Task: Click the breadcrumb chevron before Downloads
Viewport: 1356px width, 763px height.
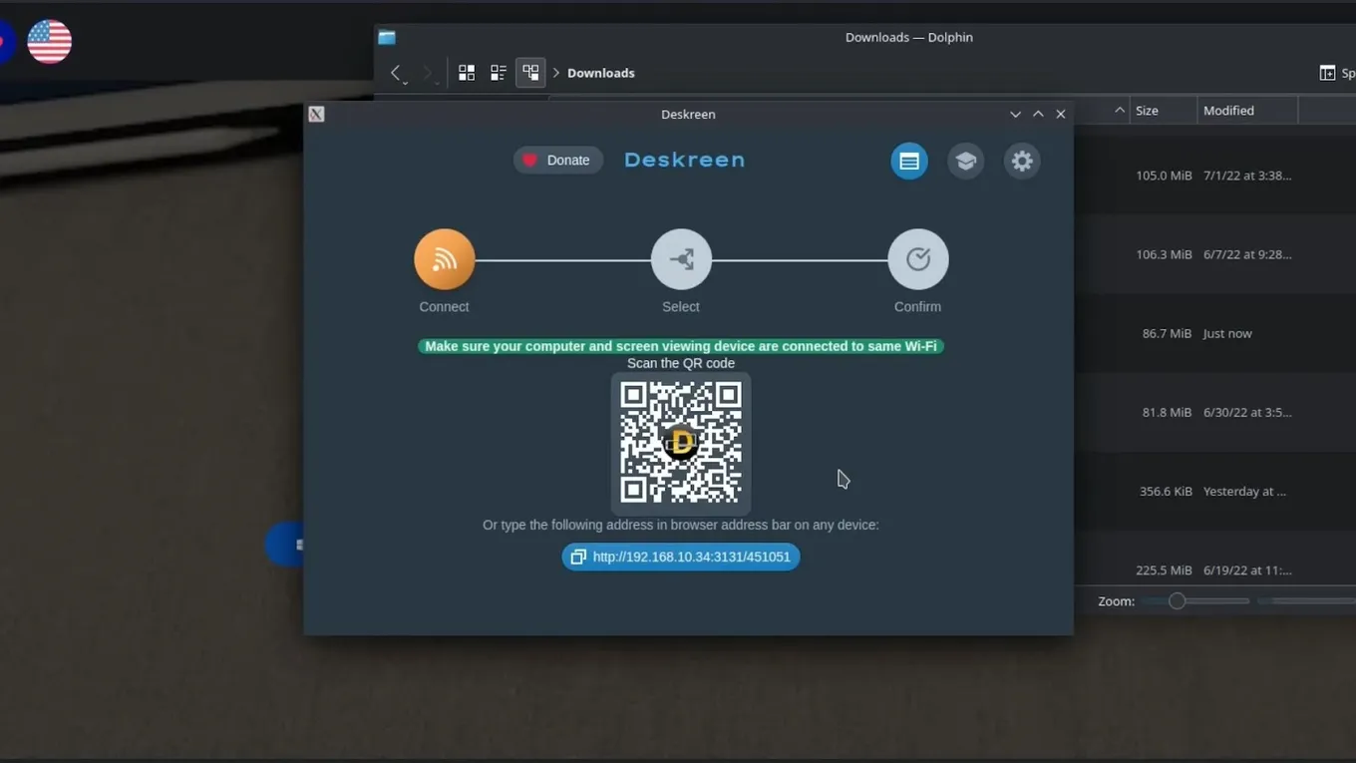Action: click(556, 73)
